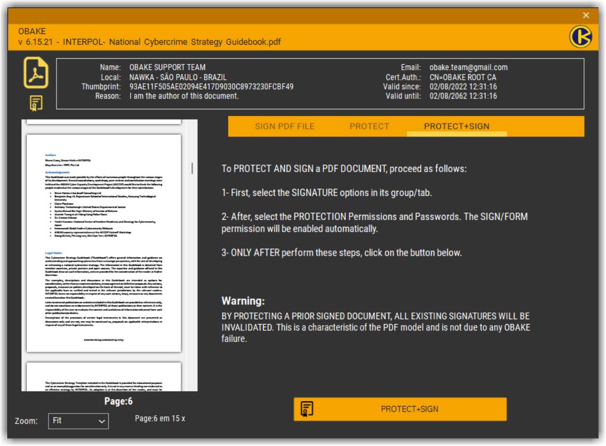This screenshot has height=446, width=606.
Task: Open the PROTECT tab
Action: point(369,126)
